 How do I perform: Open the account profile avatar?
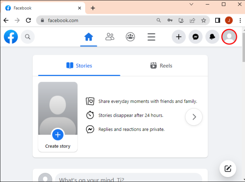click(229, 37)
